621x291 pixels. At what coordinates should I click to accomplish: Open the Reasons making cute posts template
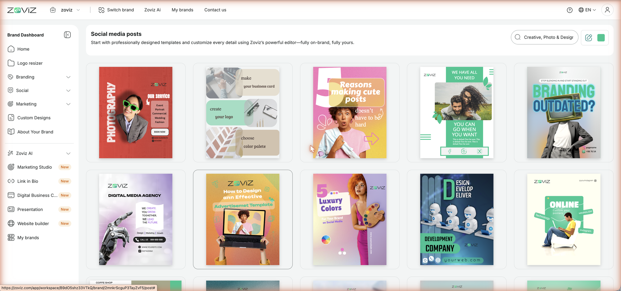coord(350,112)
